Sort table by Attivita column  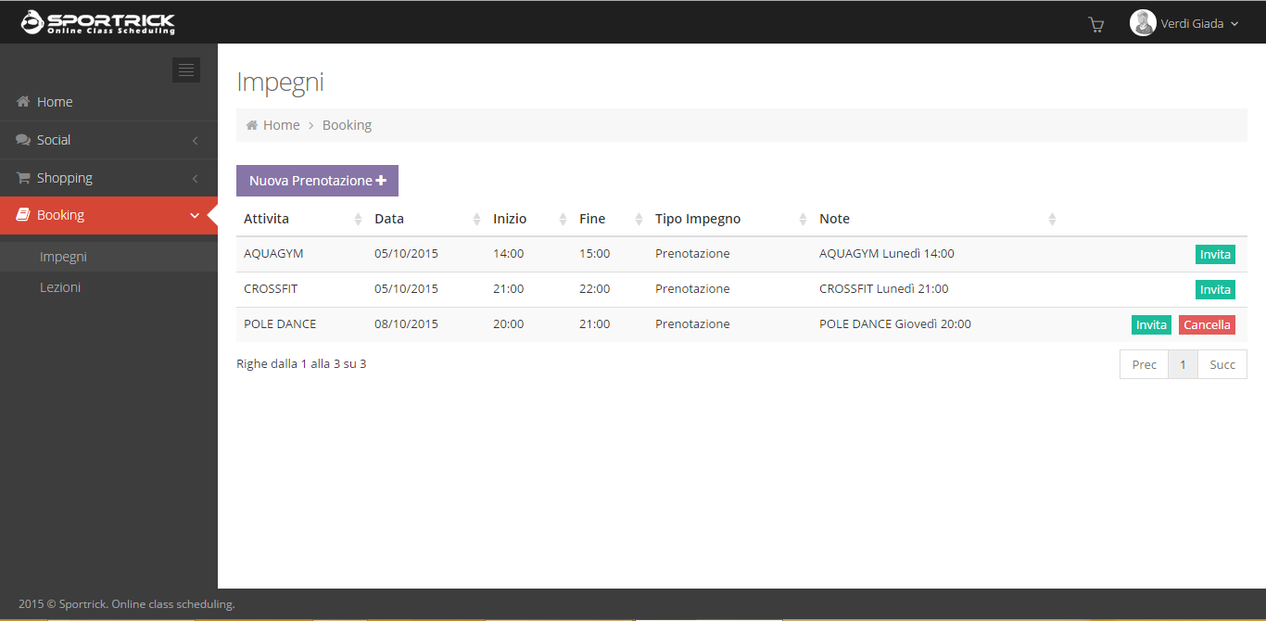[301, 219]
